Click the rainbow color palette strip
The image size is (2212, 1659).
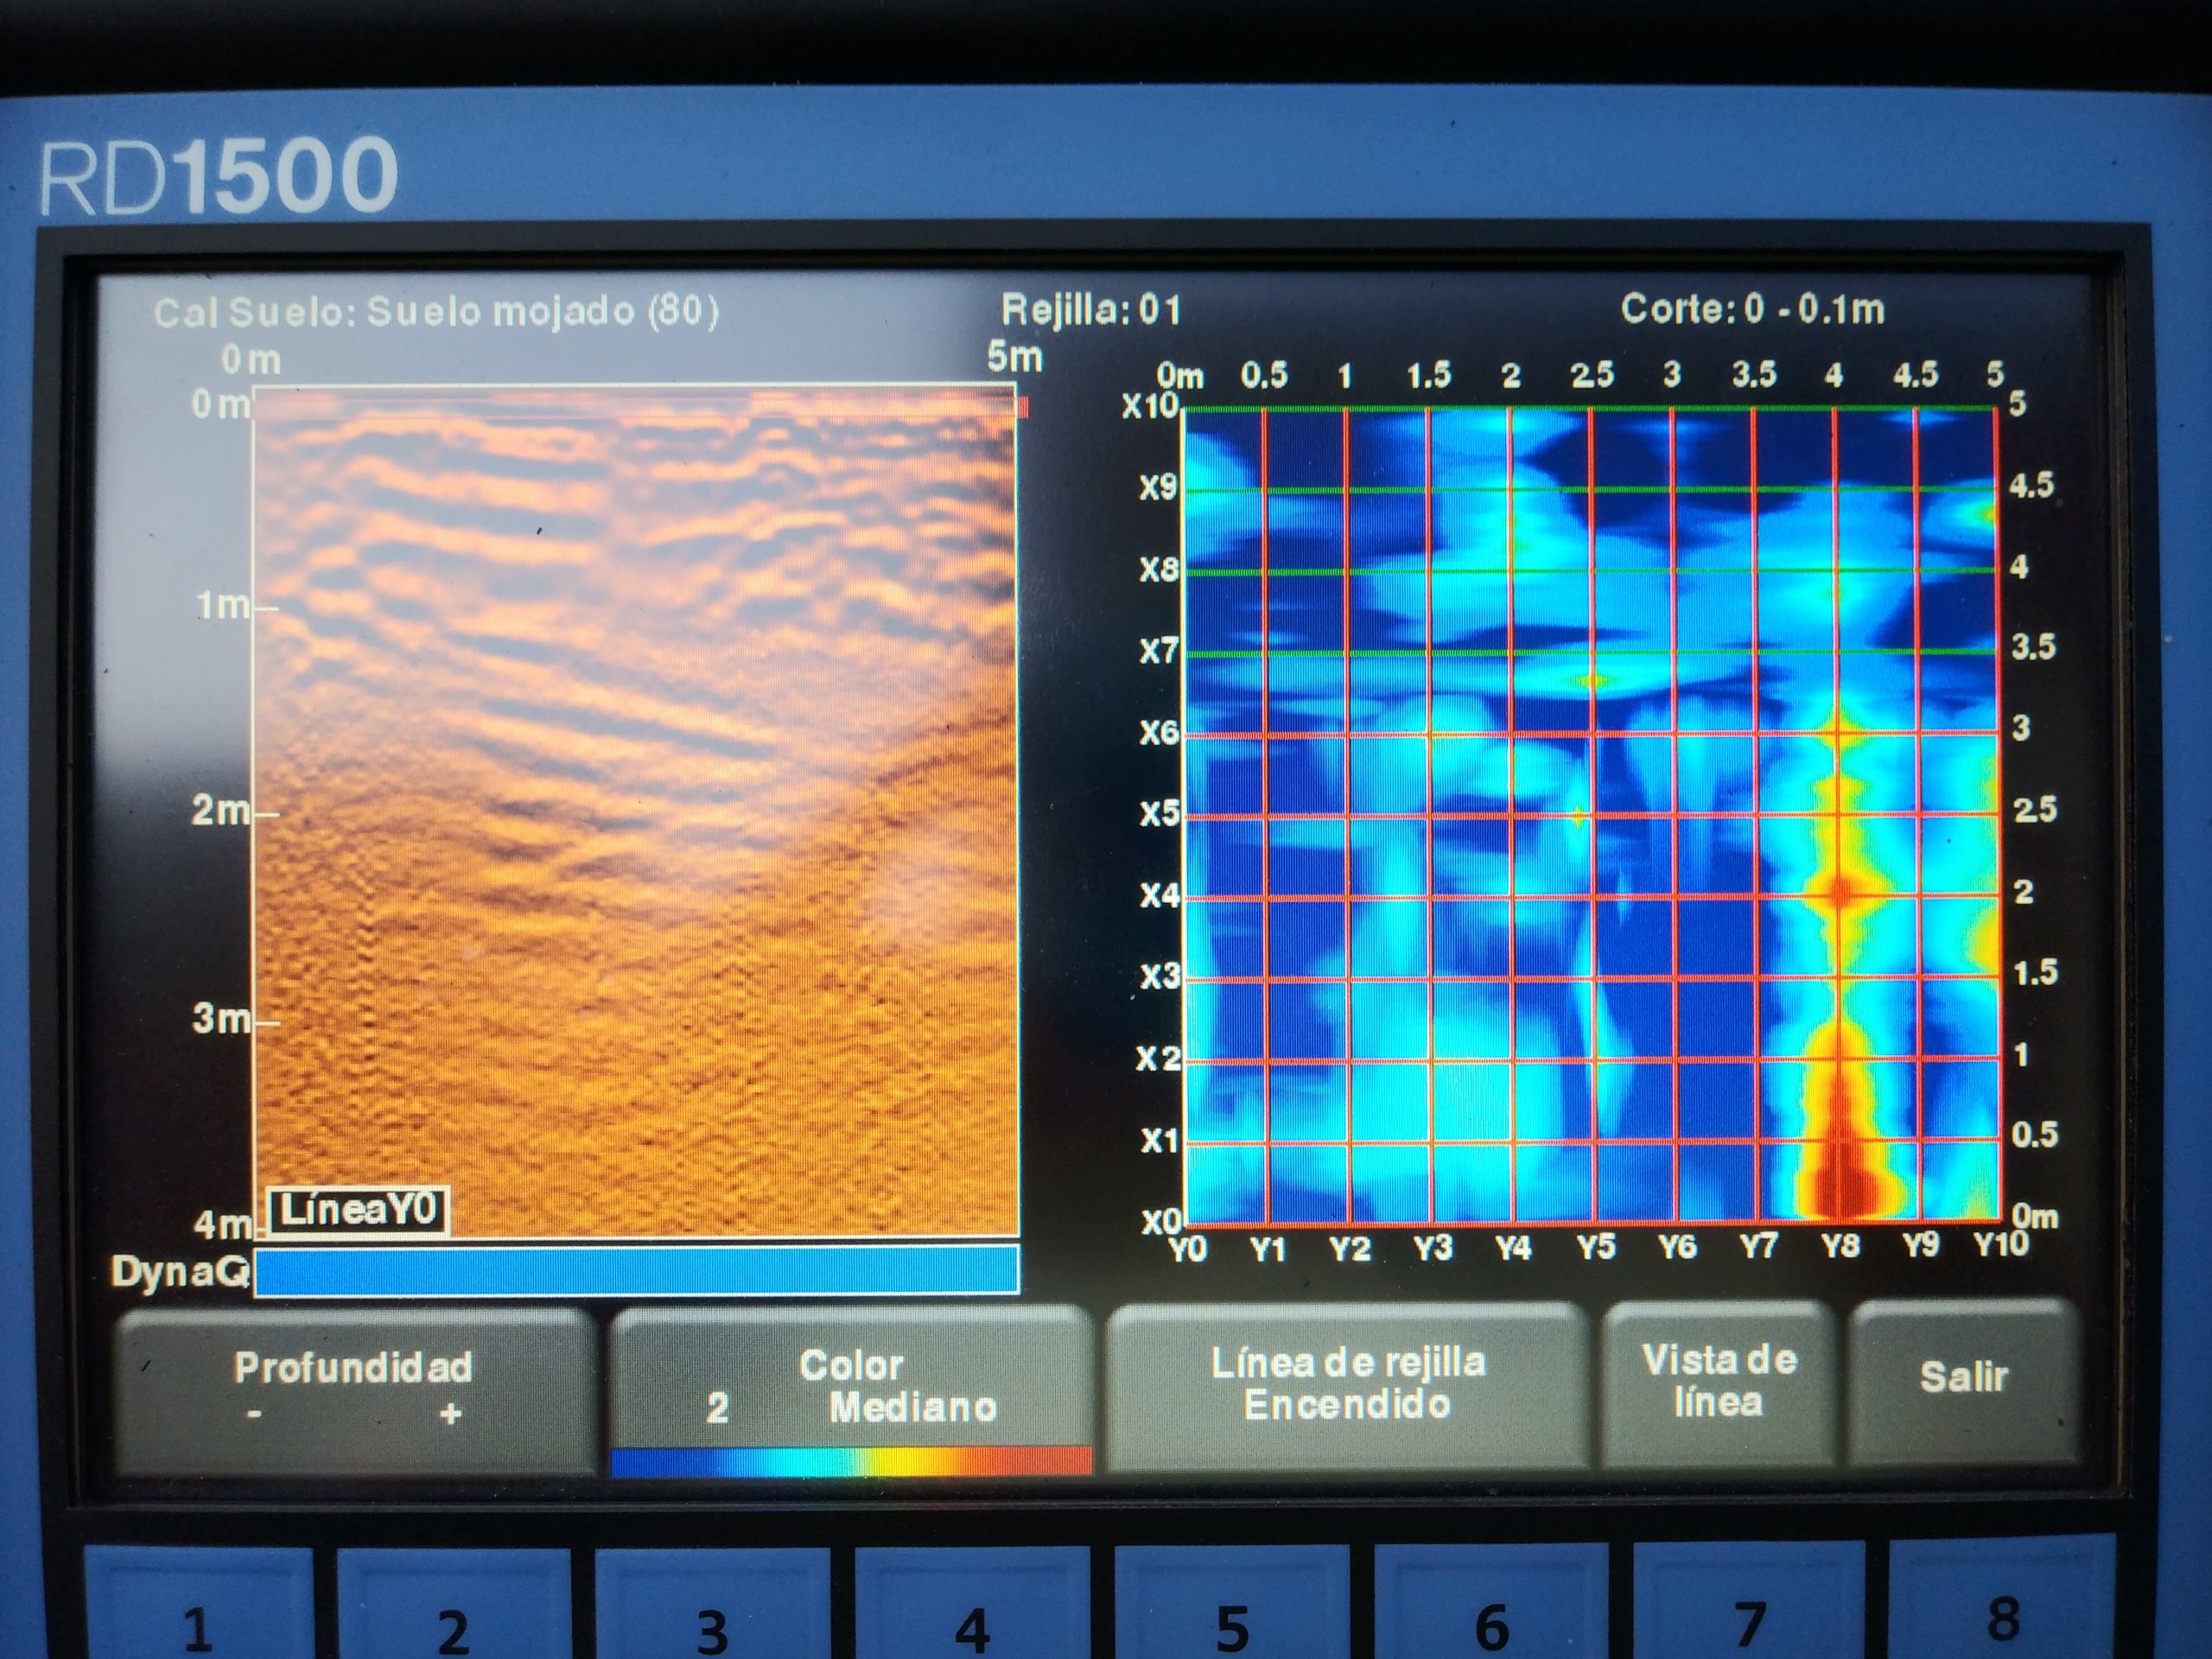point(850,1462)
